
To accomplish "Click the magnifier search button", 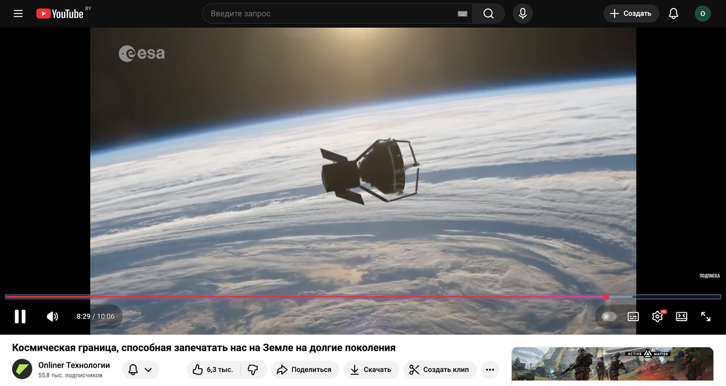I will [488, 13].
